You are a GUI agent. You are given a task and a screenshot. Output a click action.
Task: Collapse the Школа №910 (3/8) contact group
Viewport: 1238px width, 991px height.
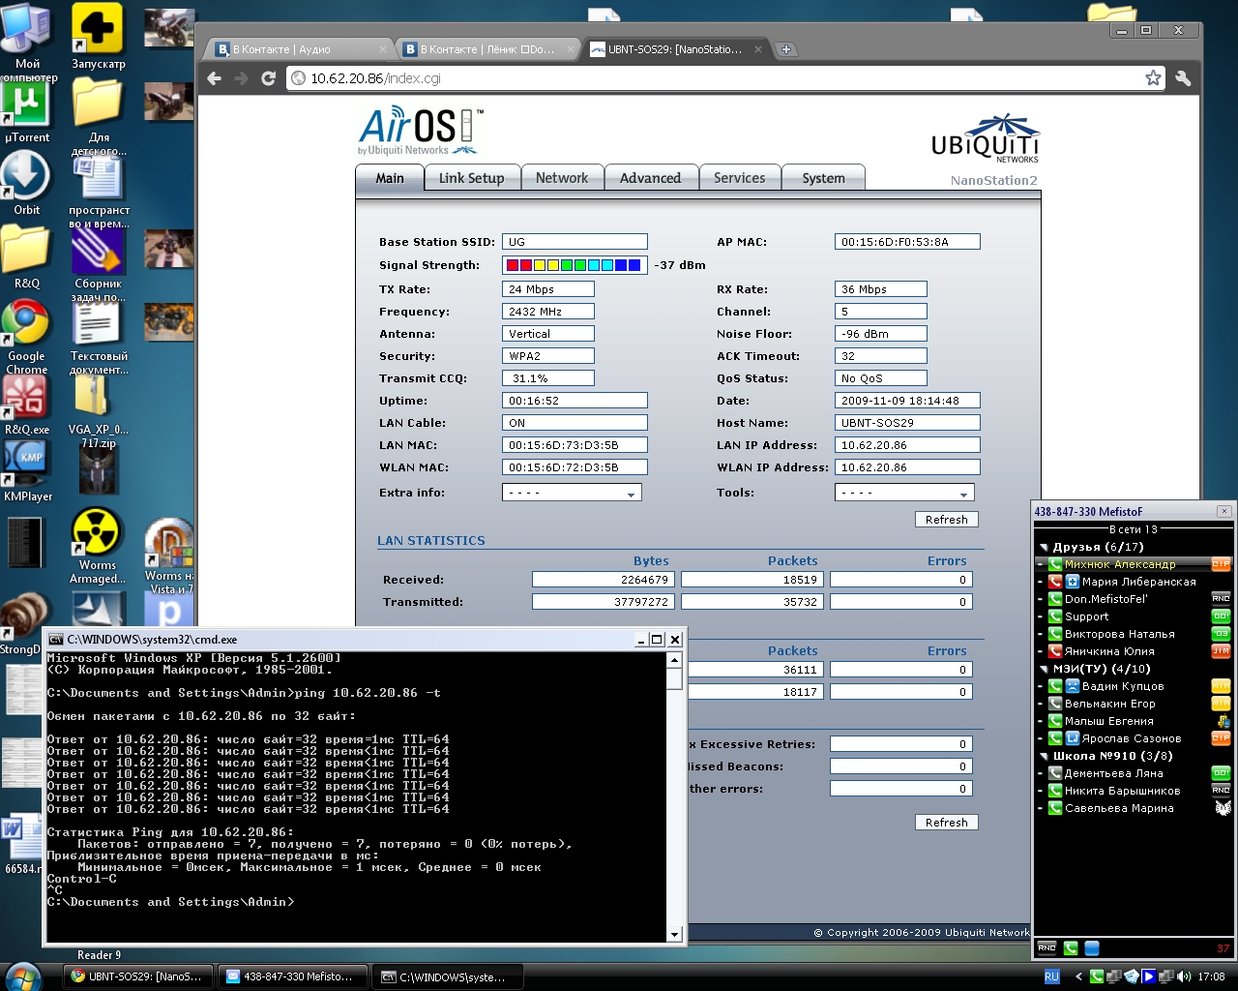click(1045, 757)
